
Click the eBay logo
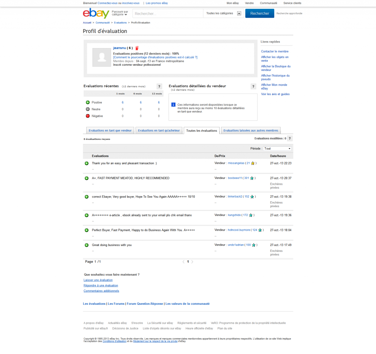96,13
